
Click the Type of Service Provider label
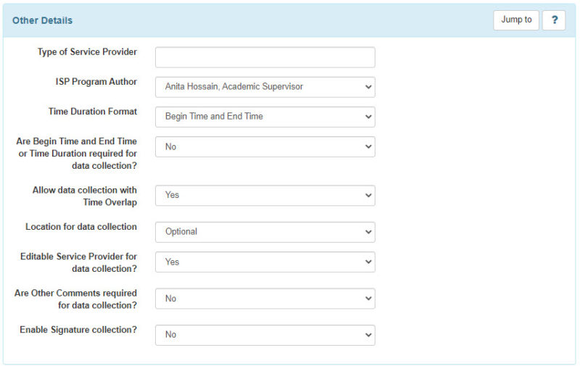click(x=87, y=52)
